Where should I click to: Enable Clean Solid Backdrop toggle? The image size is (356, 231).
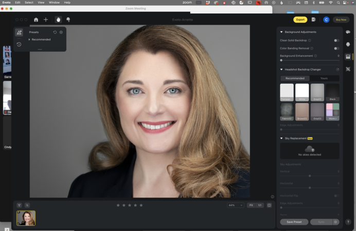coord(336,40)
